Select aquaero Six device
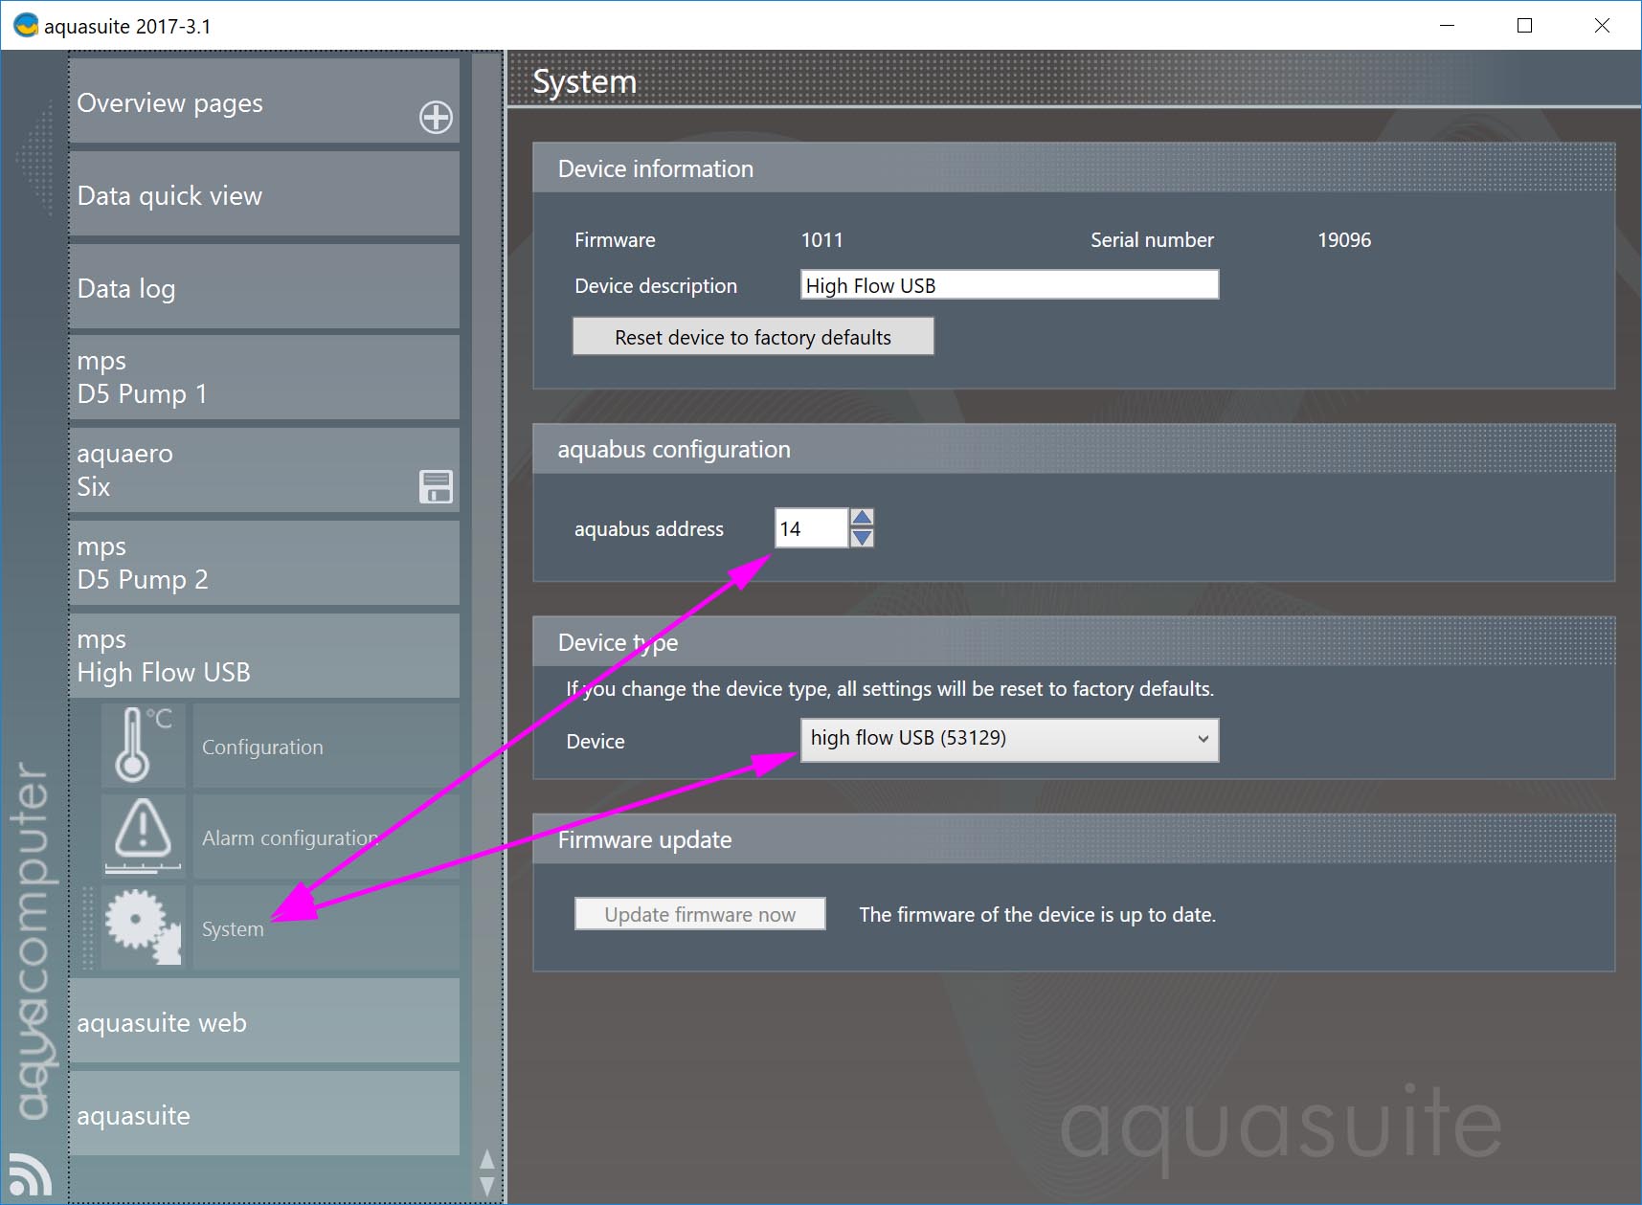 264,470
